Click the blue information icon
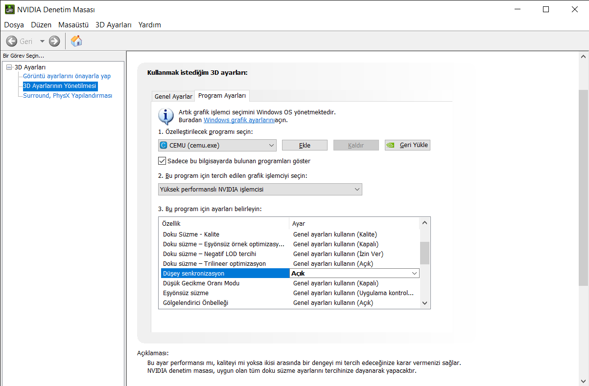 click(x=166, y=117)
